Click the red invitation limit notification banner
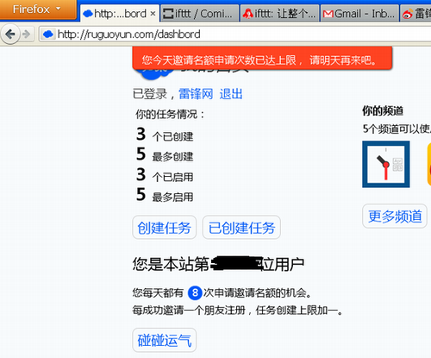The image size is (431, 358). [262, 59]
